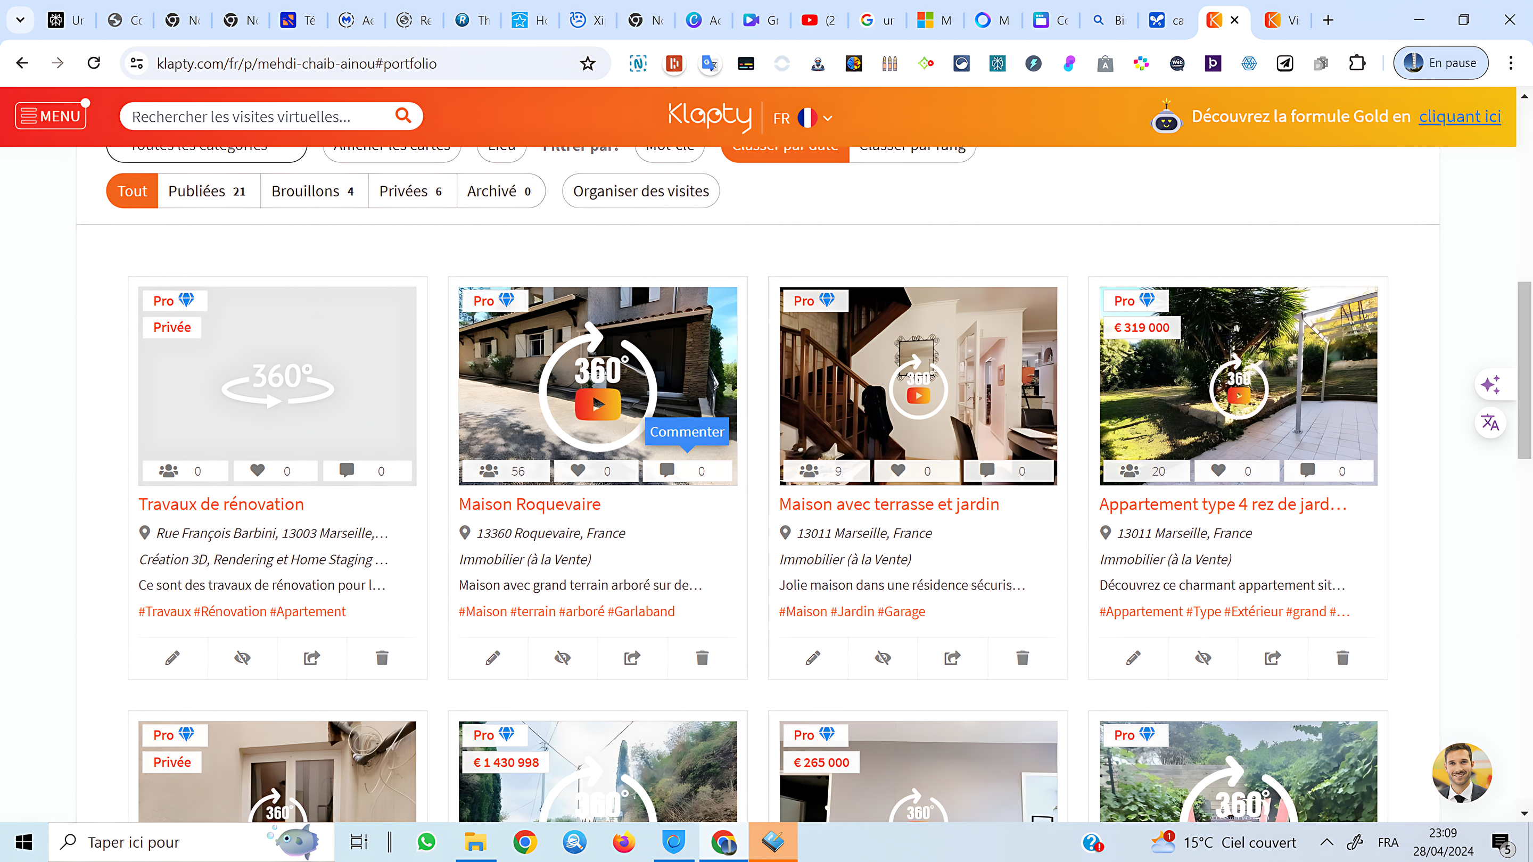This screenshot has width=1533, height=862.
Task: Bookmark this page with star icon
Action: click(x=587, y=63)
